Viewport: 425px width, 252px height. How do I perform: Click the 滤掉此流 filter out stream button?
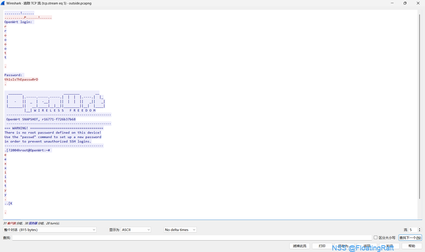(x=300, y=246)
